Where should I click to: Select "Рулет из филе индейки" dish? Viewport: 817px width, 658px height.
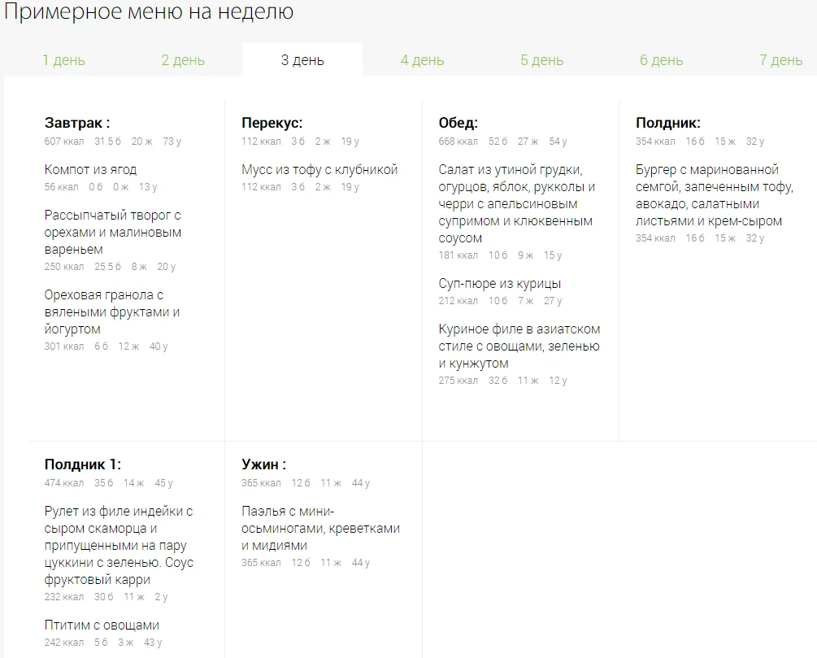click(x=119, y=545)
